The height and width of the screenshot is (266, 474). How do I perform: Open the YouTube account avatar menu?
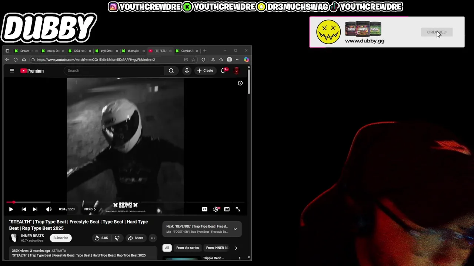(x=237, y=71)
